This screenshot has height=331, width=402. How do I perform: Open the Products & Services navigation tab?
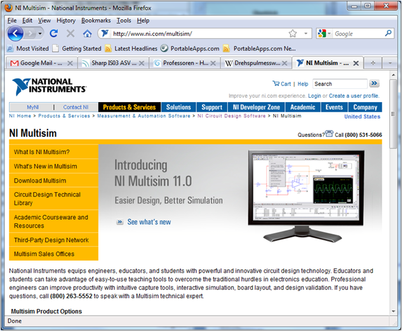click(x=129, y=107)
